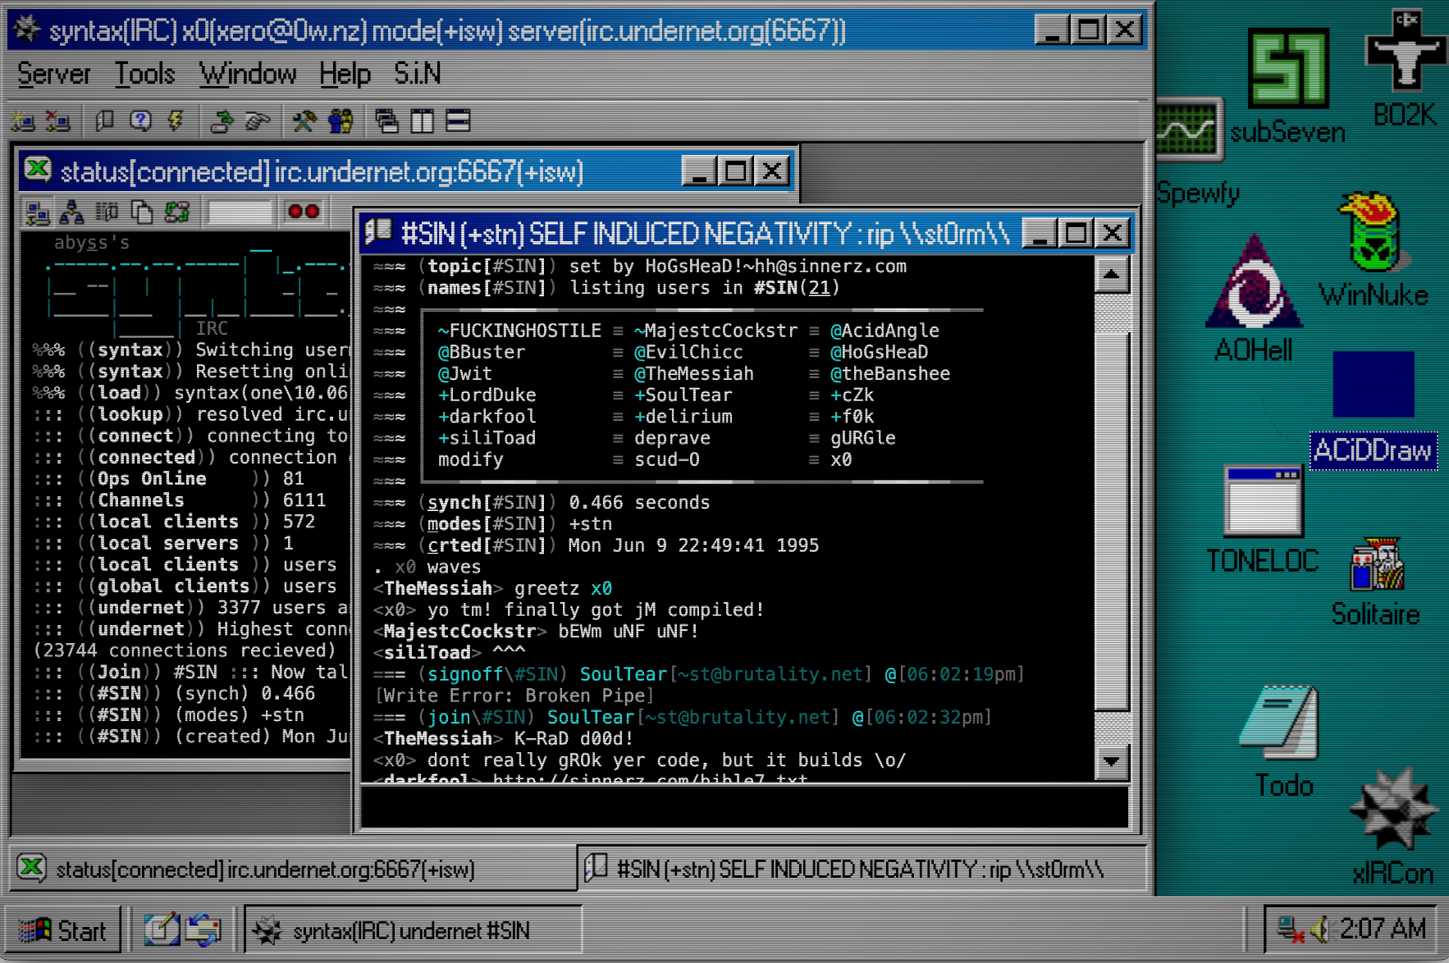Click the #SIN channel scrollbar up arrow

tap(1112, 275)
